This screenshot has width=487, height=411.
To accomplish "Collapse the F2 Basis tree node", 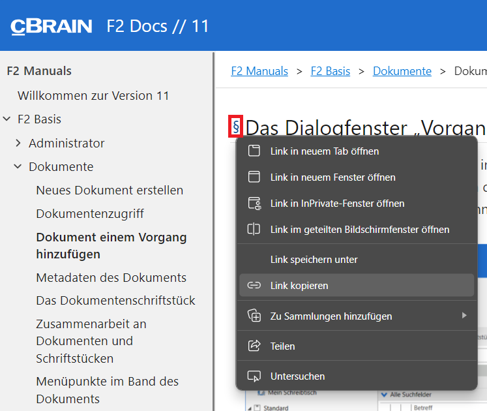I will click(x=7, y=119).
